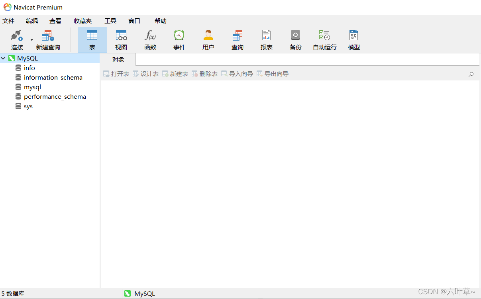The image size is (481, 299).
Task: Open the 用户 users icon
Action: point(208,39)
